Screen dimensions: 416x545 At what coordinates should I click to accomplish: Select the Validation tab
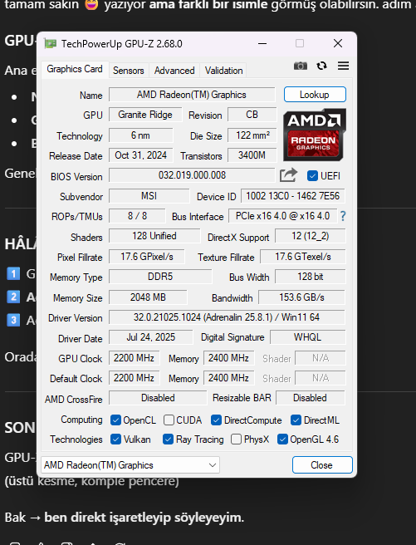click(223, 71)
